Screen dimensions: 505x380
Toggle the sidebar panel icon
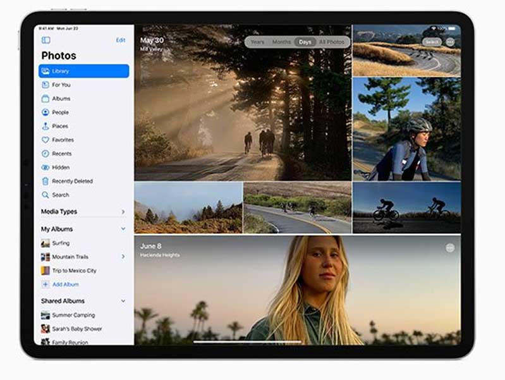point(46,40)
